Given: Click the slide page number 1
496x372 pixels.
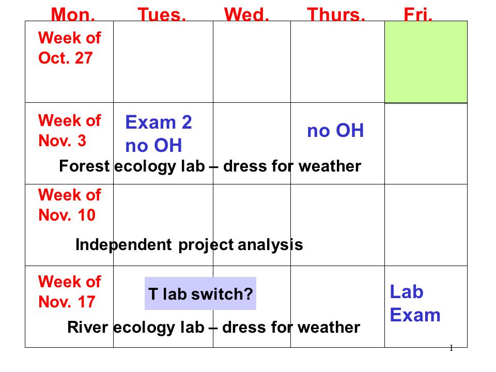Looking at the screenshot, I should click(x=452, y=348).
